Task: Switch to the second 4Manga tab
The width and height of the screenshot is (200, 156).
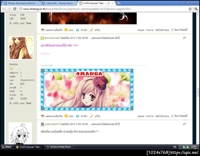Action: pos(59,3)
